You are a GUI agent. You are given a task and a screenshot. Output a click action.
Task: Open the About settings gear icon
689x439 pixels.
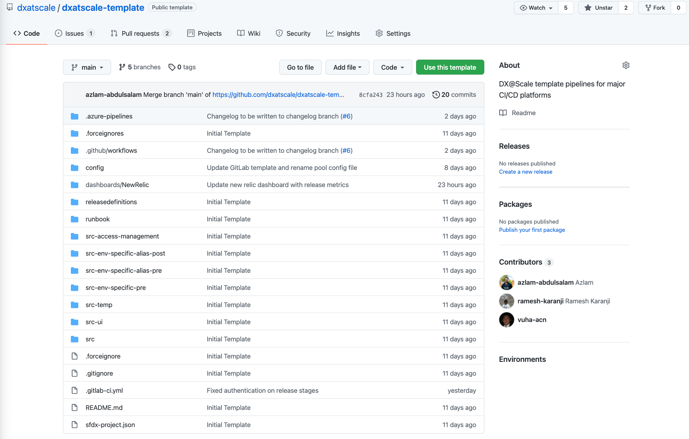tap(626, 65)
